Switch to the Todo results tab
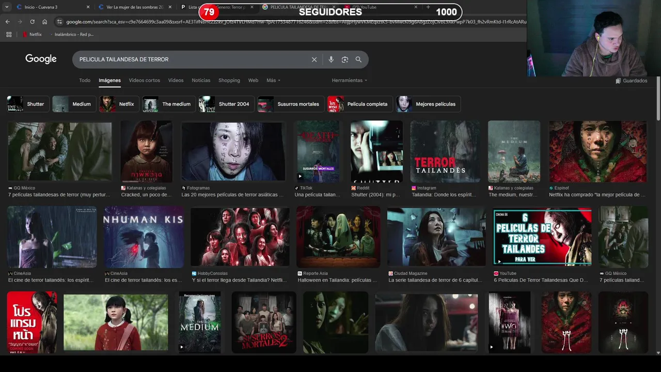The image size is (661, 372). [85, 80]
